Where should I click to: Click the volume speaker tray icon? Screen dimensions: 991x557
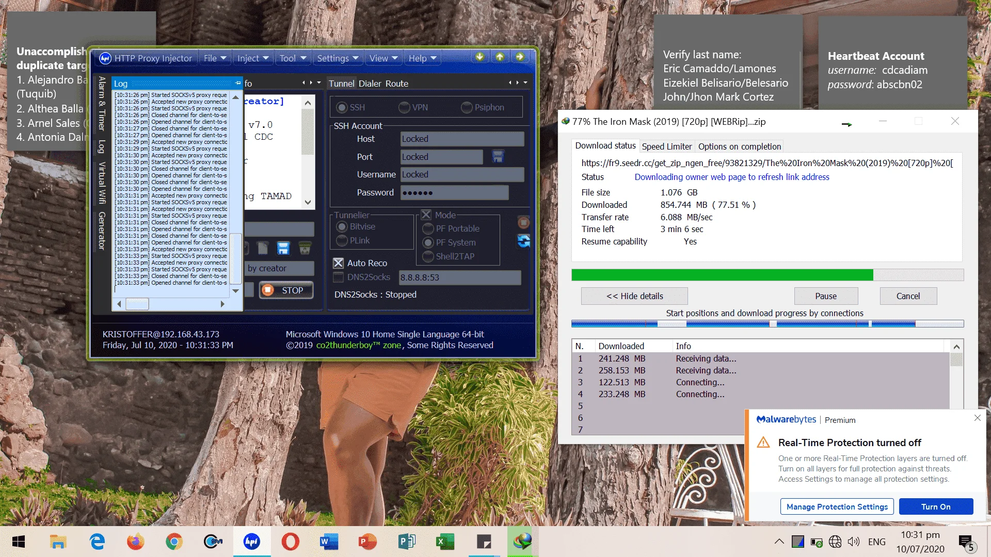click(x=854, y=542)
